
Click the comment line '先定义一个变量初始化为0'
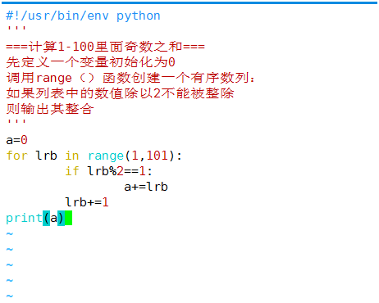tap(90, 62)
